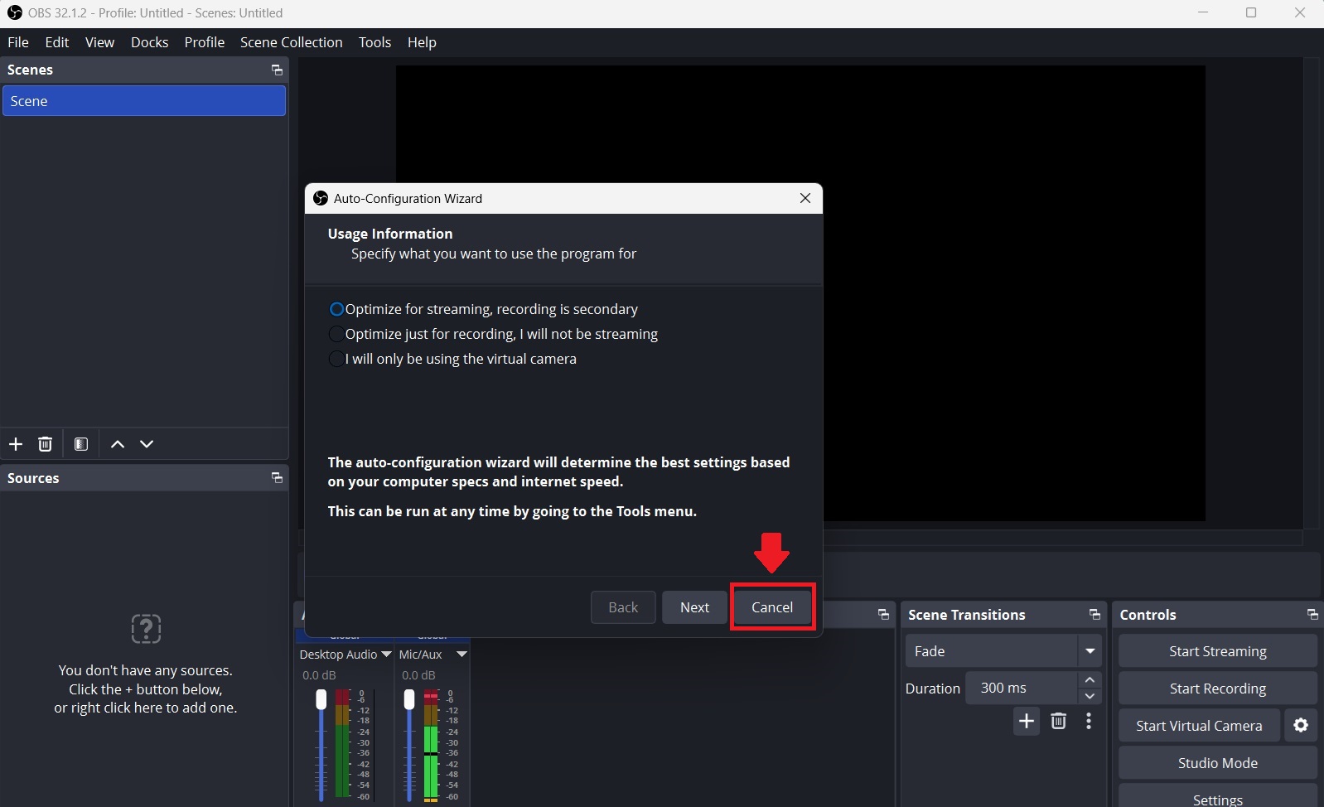Undock the Scene Transitions panel
This screenshot has width=1324, height=807.
click(1094, 615)
